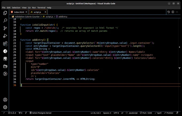Open the round white logo activity bar icon
The image size is (182, 116).
click(x=5, y=51)
